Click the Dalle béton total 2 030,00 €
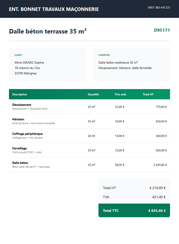Image resolution: width=179 pixels, height=244 pixels. [x=160, y=165]
